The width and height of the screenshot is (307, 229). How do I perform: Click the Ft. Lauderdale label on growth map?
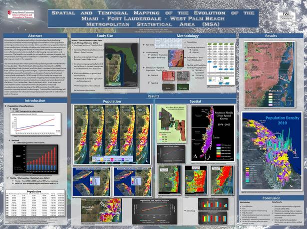click(x=216, y=137)
